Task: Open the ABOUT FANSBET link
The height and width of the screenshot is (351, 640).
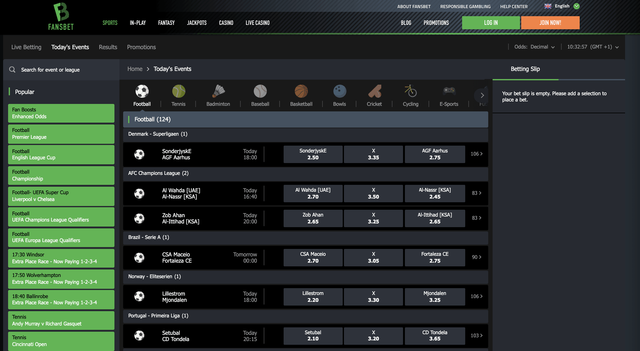Action: click(414, 7)
